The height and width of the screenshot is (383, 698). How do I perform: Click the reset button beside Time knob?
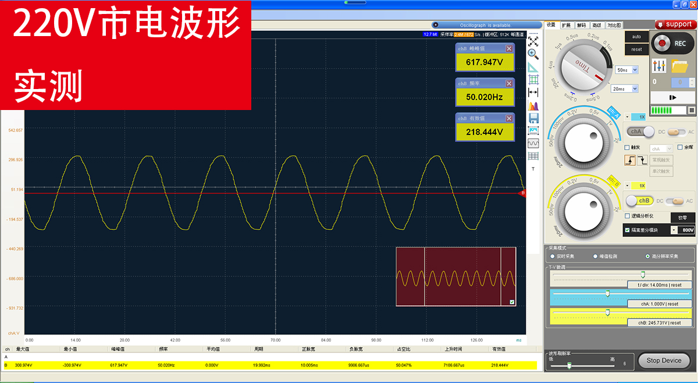pos(636,49)
